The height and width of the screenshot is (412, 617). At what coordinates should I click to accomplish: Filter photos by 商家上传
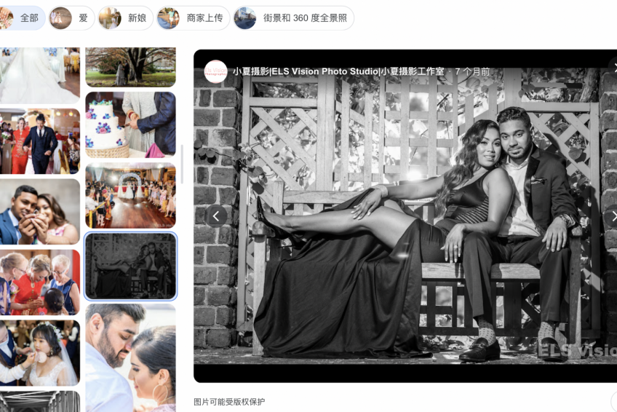click(x=194, y=18)
